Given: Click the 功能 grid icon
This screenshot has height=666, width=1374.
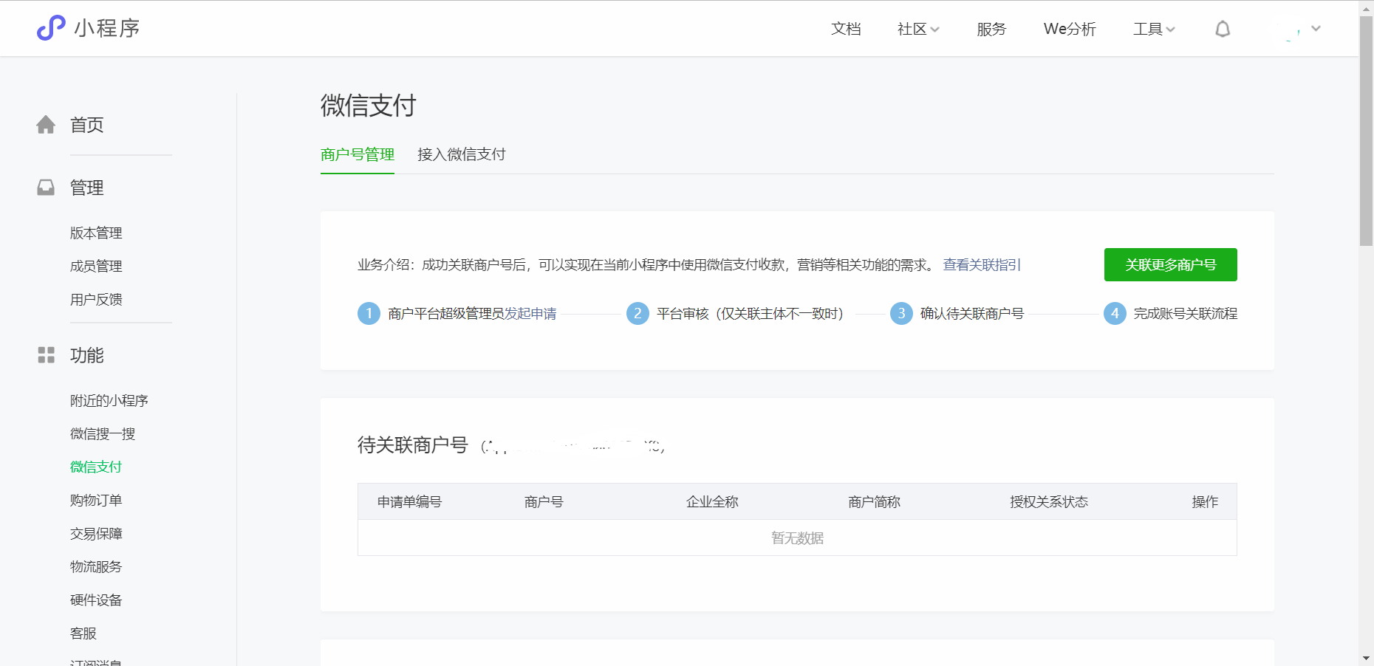Looking at the screenshot, I should pyautogui.click(x=46, y=355).
